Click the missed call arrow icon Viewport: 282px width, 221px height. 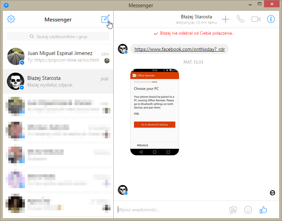point(156,34)
